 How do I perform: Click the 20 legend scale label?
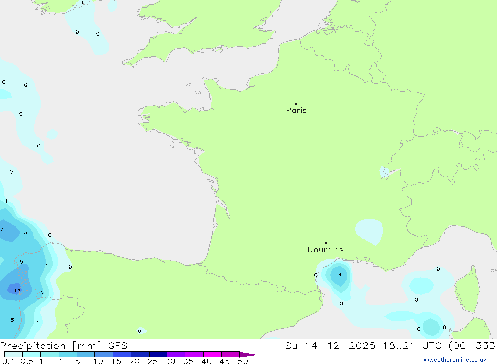(134, 361)
